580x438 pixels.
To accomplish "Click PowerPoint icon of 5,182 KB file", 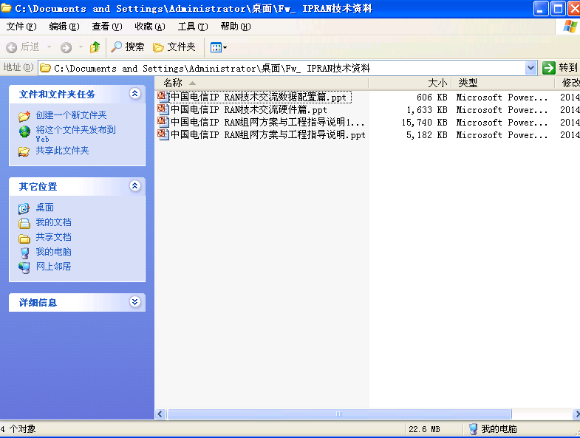I will coord(163,135).
